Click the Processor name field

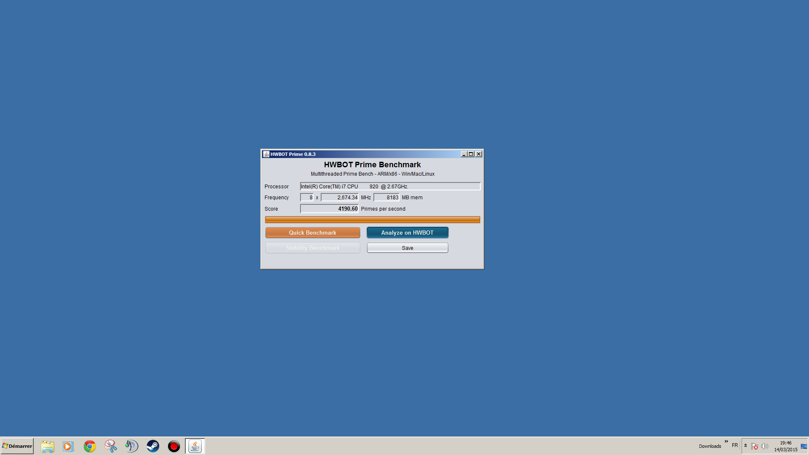(x=390, y=186)
